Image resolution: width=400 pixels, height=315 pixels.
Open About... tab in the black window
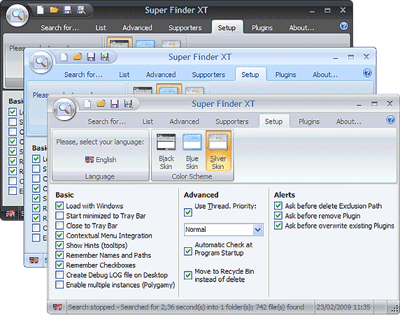[301, 28]
